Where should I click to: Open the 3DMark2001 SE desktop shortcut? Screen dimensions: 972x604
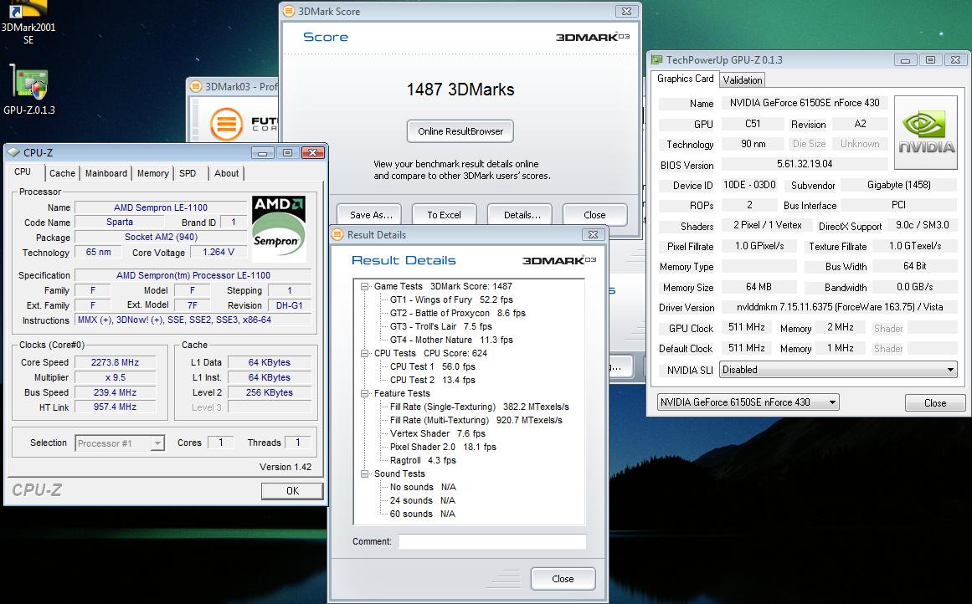point(28,23)
